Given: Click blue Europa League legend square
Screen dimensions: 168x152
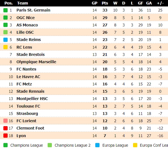Looking at the screenshot, I should point(97,145).
